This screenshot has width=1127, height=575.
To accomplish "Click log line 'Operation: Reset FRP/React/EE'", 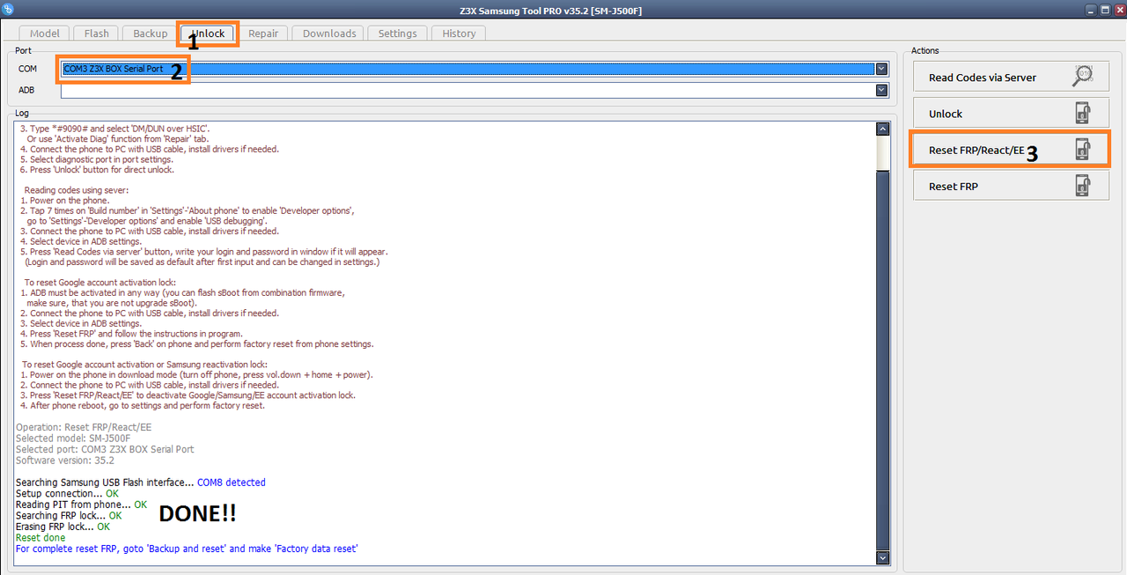I will 84,427.
